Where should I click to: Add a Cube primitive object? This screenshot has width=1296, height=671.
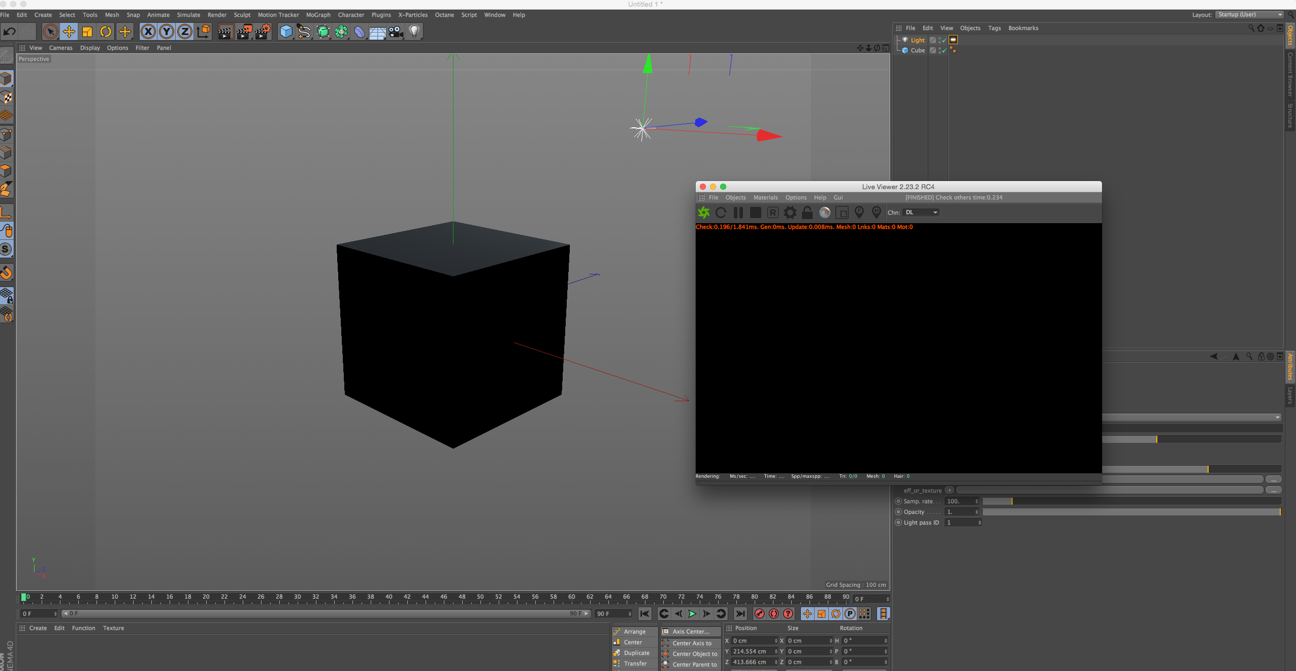[286, 32]
